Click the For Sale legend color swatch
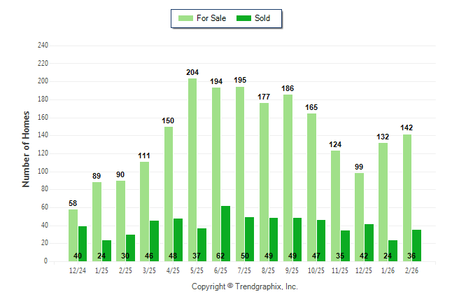This screenshot has height=304, width=452. [185, 18]
